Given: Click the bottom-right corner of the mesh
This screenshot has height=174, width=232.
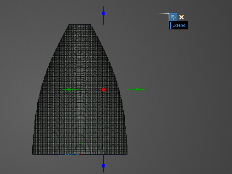Looking at the screenshot, I should (x=127, y=154).
